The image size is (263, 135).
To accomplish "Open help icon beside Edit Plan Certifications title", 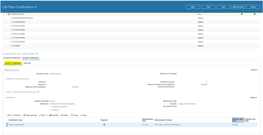I will pos(36,7).
